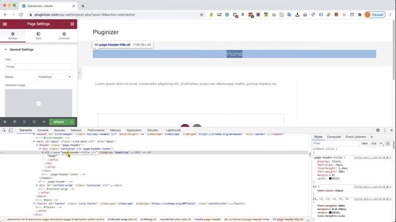Click the downloads extension icon
396x222 pixels.
pos(297,15)
